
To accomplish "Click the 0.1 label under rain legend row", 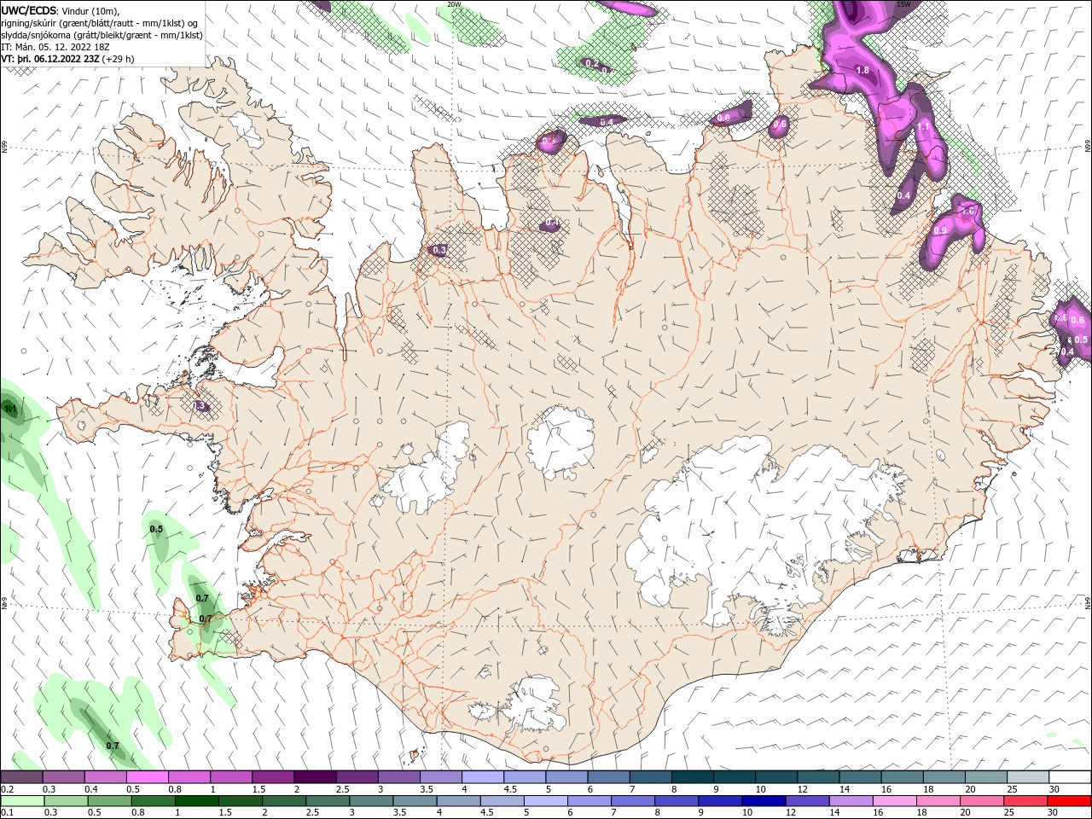I will click(7, 813).
